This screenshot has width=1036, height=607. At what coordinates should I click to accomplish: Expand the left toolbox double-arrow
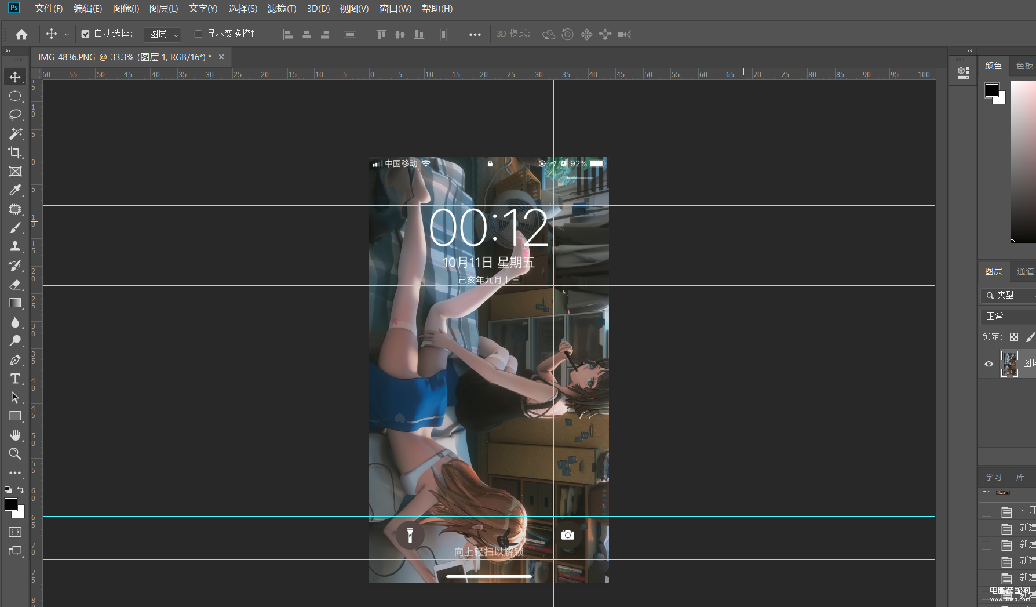[8, 51]
